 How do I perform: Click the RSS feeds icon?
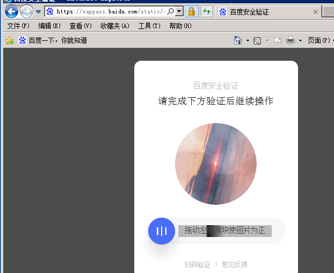257,40
